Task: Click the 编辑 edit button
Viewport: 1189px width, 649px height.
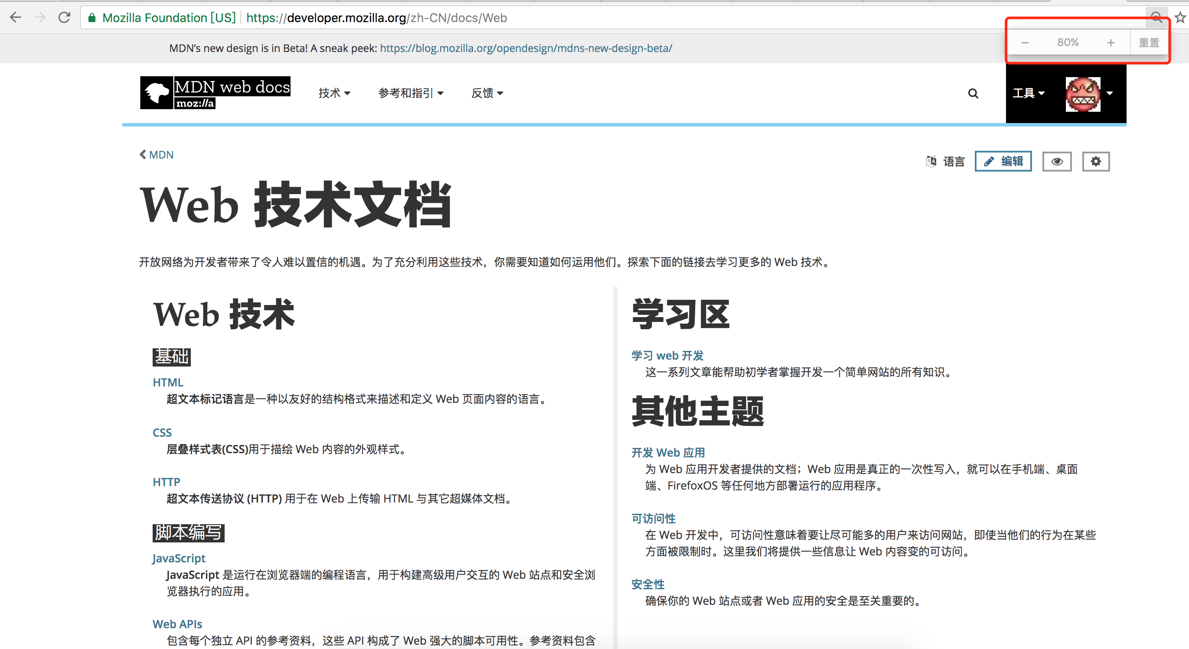Action: [x=1003, y=162]
